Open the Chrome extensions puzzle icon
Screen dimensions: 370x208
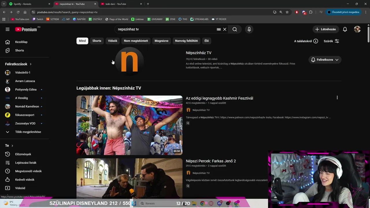(311, 12)
